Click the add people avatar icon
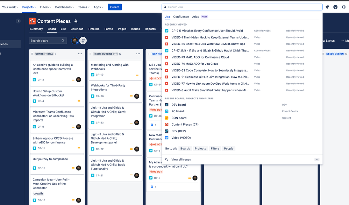This screenshot has height=205, width=349. pyautogui.click(x=83, y=41)
